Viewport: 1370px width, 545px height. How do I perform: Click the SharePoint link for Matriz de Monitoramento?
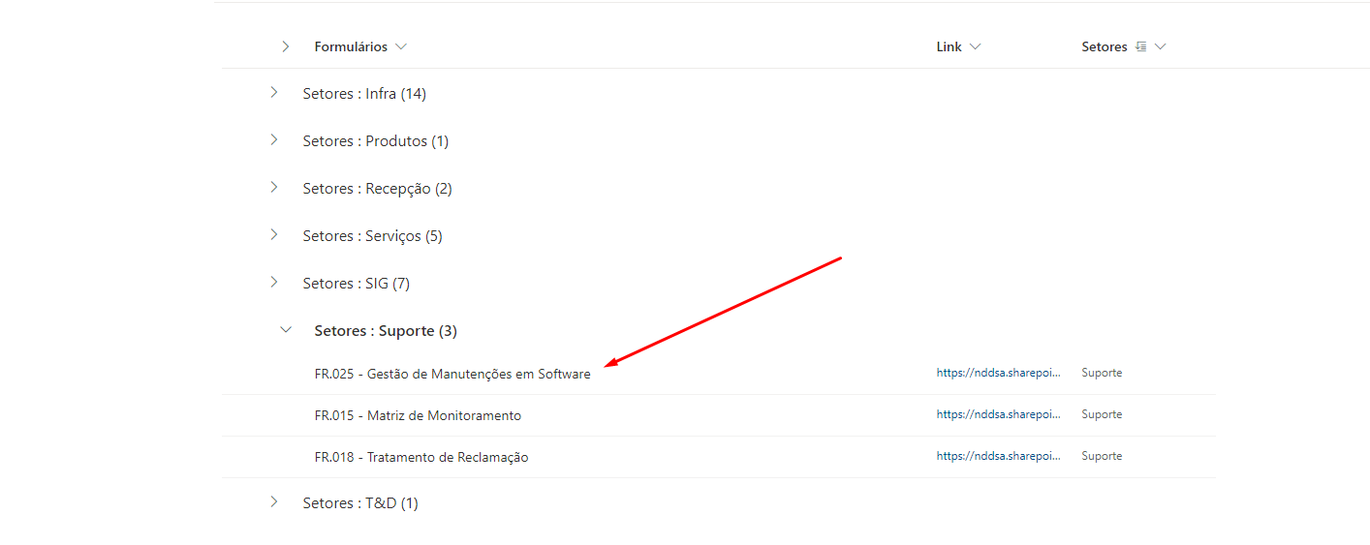(998, 414)
